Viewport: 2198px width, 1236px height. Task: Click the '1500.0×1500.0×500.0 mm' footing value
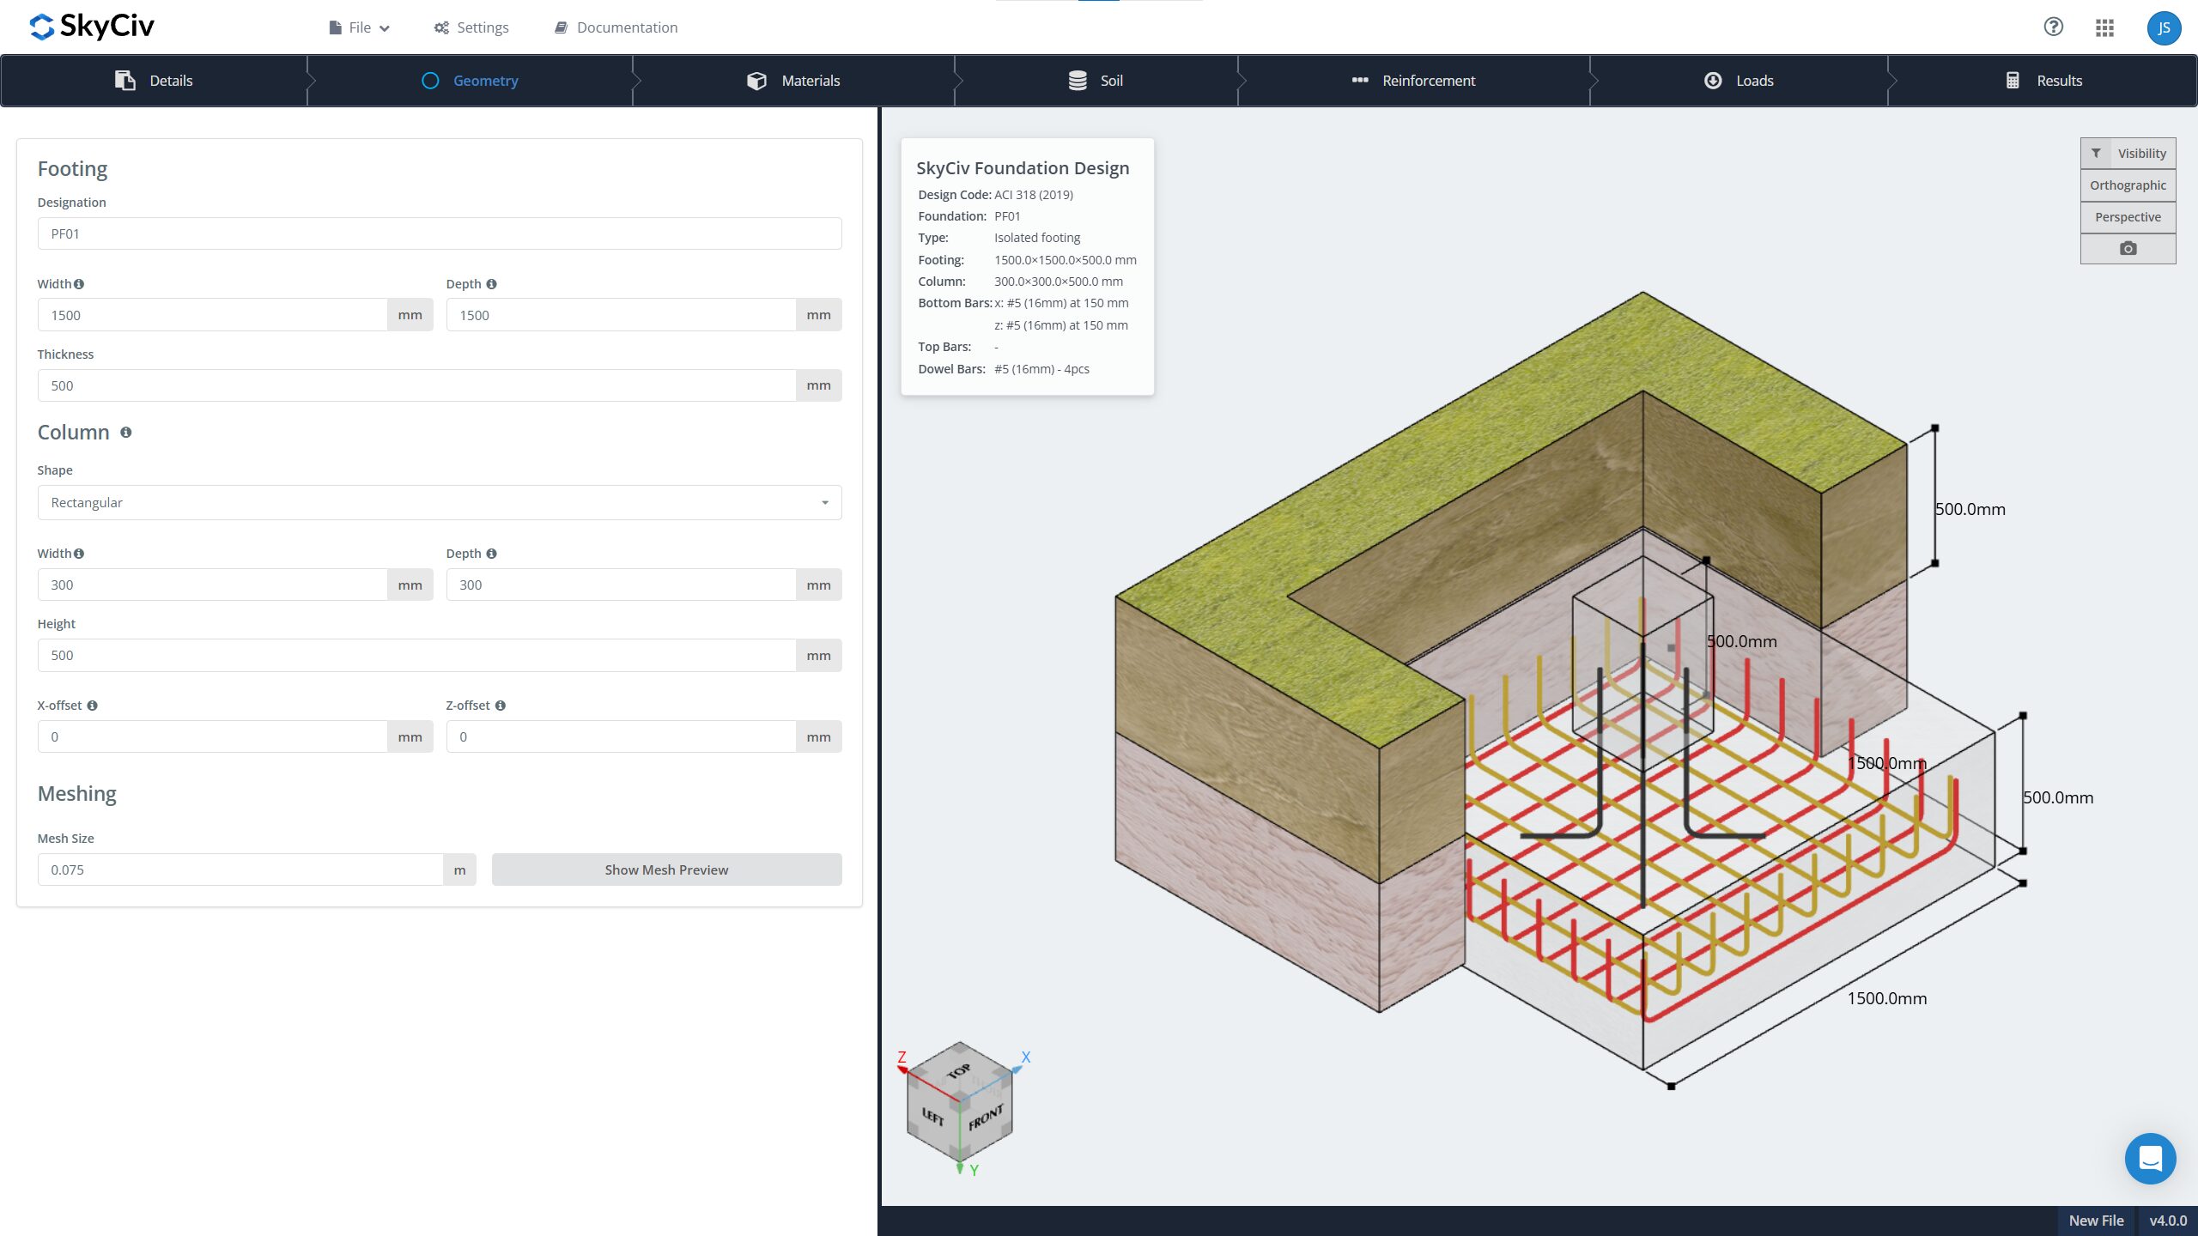click(1066, 260)
